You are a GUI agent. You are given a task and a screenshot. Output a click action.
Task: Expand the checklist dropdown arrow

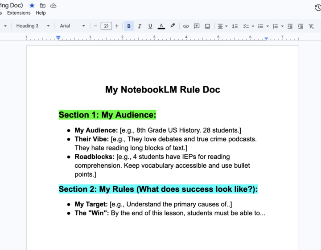coord(253,26)
